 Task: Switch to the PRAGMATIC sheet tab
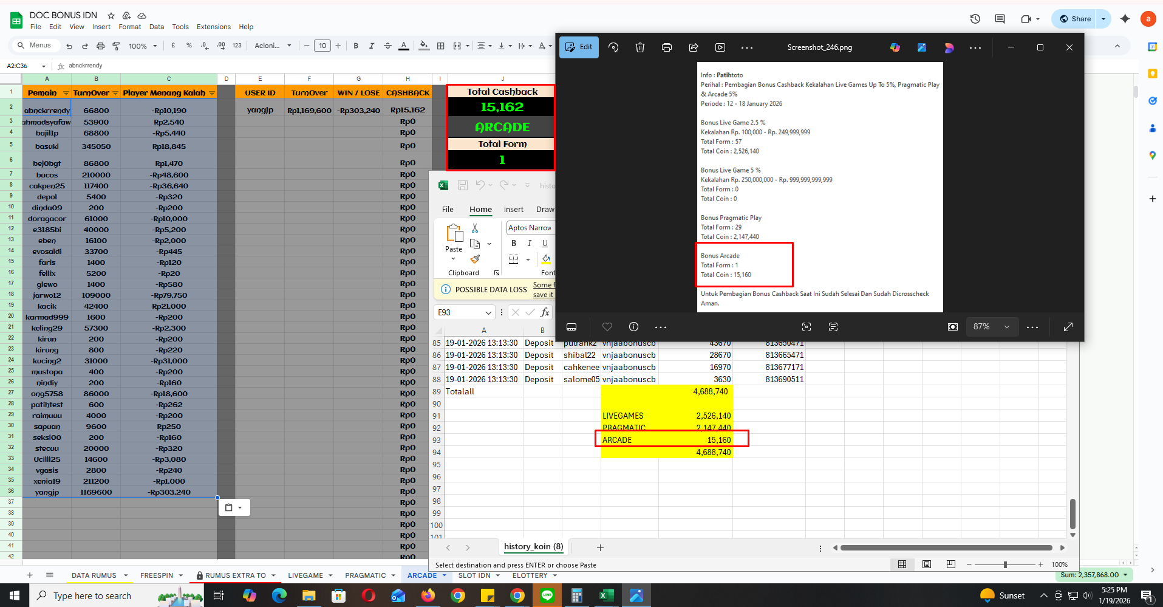(366, 575)
